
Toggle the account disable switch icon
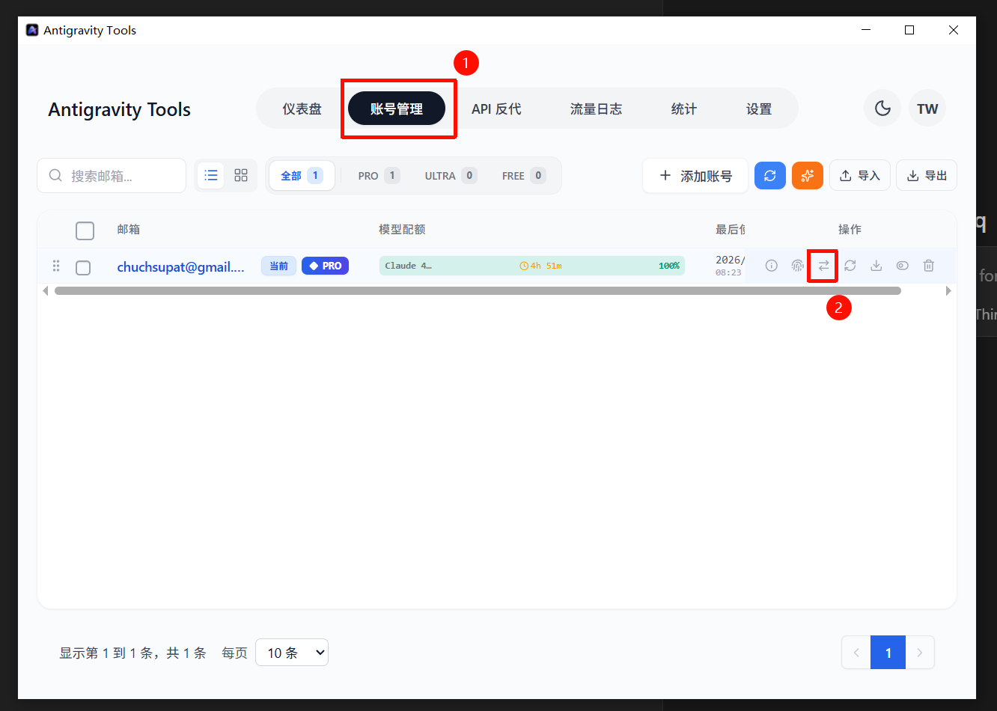coord(903,266)
